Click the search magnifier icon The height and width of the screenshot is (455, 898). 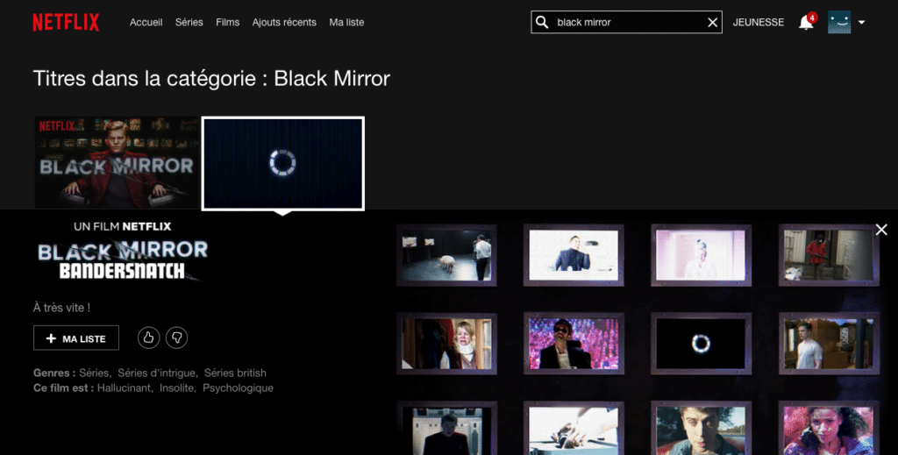point(543,22)
